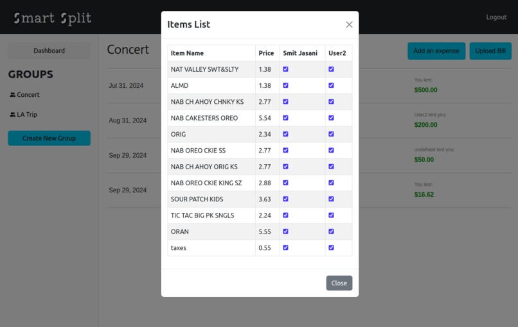Click the Concert group people icon
Image resolution: width=518 pixels, height=327 pixels.
click(x=13, y=95)
